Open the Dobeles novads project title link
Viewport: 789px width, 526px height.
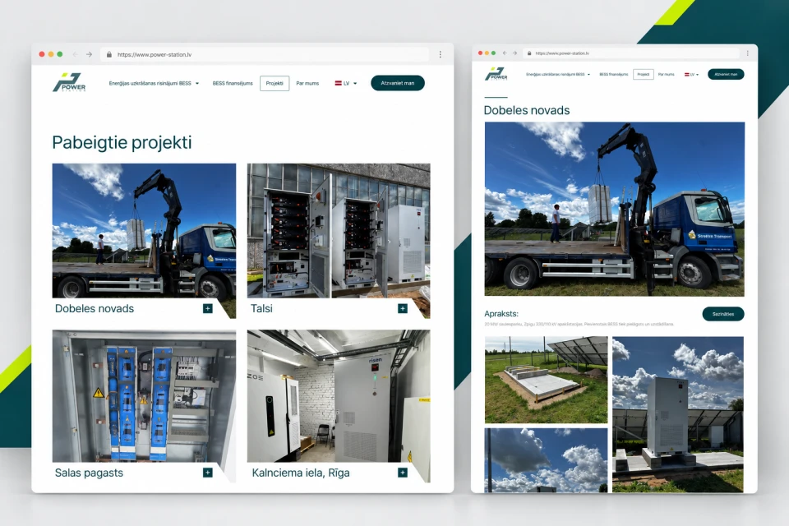coord(95,308)
